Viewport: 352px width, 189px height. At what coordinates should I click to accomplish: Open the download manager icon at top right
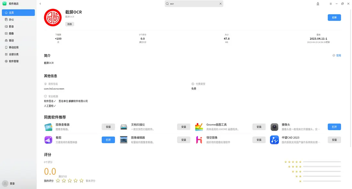[318, 4]
